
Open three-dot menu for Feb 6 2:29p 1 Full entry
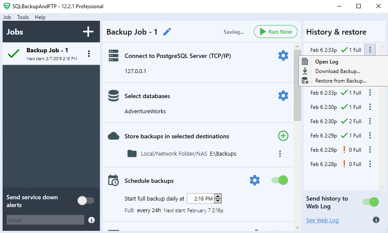(x=370, y=135)
